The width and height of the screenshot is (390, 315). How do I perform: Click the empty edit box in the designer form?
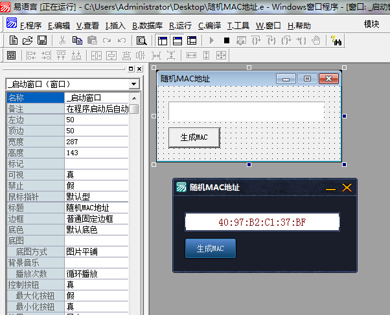click(246, 111)
